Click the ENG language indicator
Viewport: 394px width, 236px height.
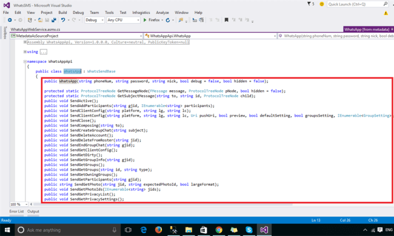[389, 230]
